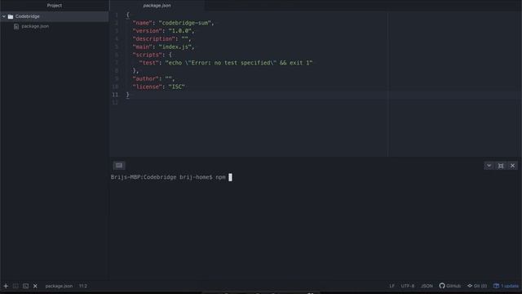Image resolution: width=522 pixels, height=294 pixels.
Task: Click the "ISC" license value
Action: 176,87
